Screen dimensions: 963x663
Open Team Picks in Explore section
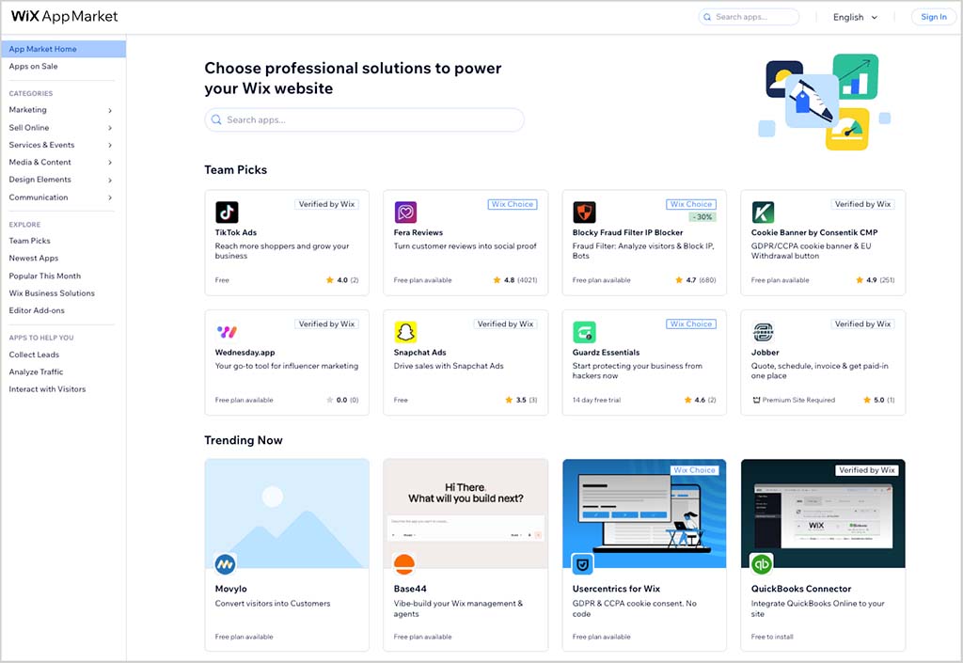(29, 241)
